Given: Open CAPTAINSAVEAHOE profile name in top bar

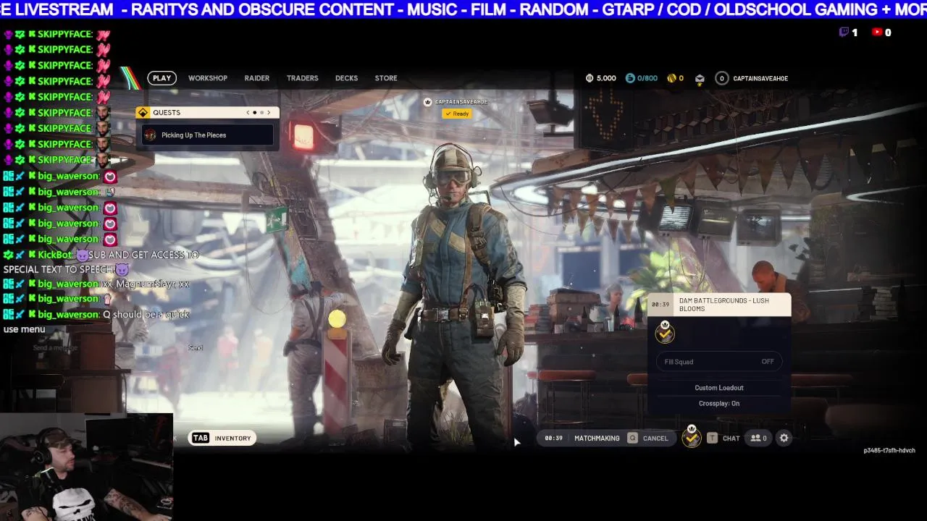Looking at the screenshot, I should click(x=760, y=78).
